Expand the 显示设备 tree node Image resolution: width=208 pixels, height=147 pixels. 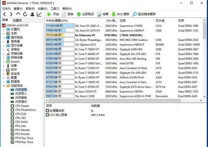point(4,46)
